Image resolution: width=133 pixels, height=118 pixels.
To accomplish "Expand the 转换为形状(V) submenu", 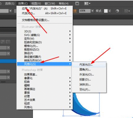I will tap(45, 60).
